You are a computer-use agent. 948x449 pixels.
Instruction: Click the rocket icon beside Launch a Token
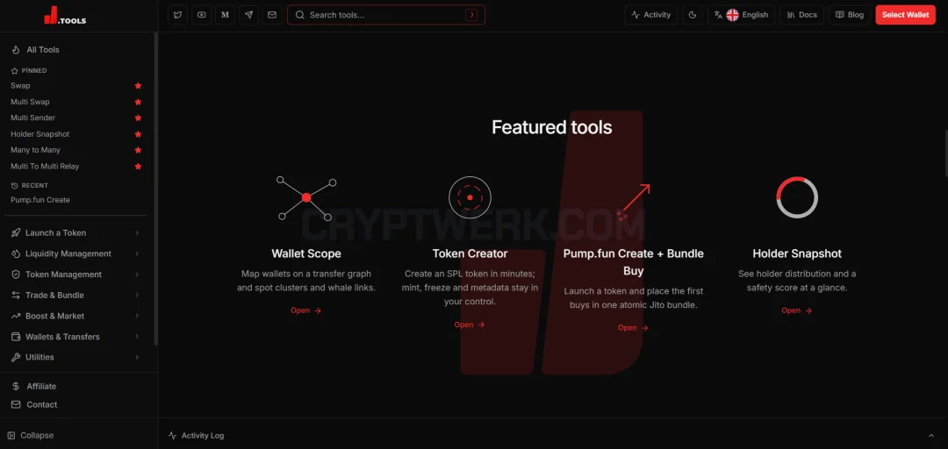(x=15, y=232)
